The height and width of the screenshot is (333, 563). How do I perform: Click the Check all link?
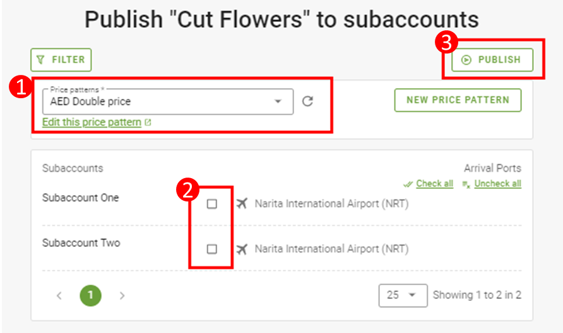434,184
